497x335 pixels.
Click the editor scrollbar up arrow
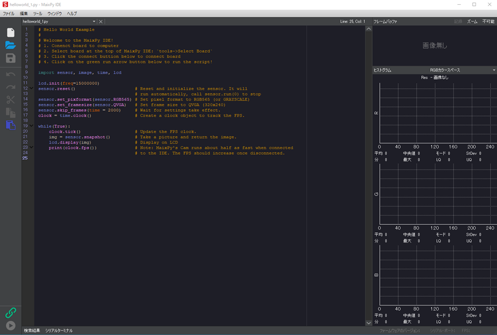click(x=369, y=29)
